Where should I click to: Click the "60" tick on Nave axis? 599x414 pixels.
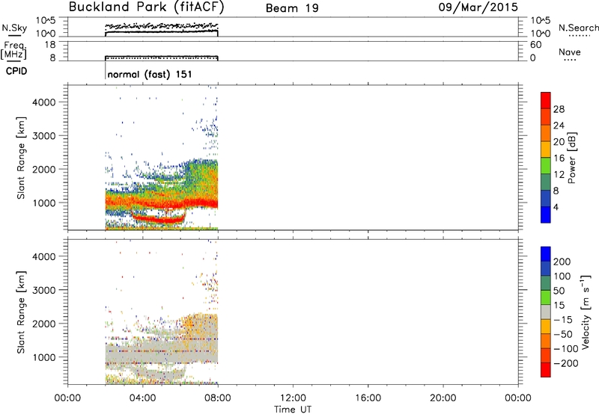(x=536, y=45)
